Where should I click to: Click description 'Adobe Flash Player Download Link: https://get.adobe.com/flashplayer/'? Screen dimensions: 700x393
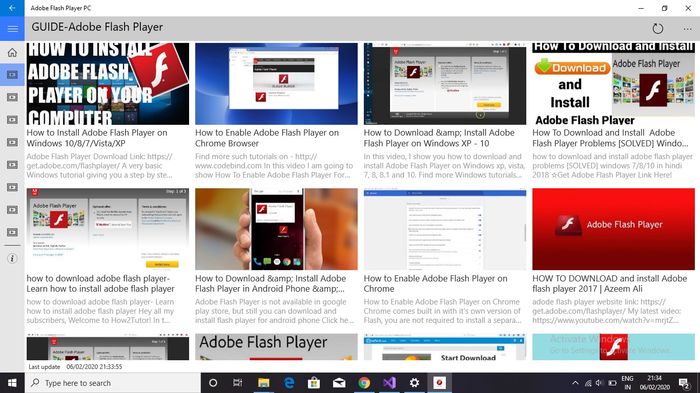pos(99,166)
